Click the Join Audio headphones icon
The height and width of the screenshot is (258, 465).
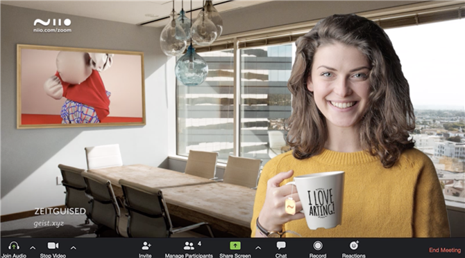(x=14, y=246)
